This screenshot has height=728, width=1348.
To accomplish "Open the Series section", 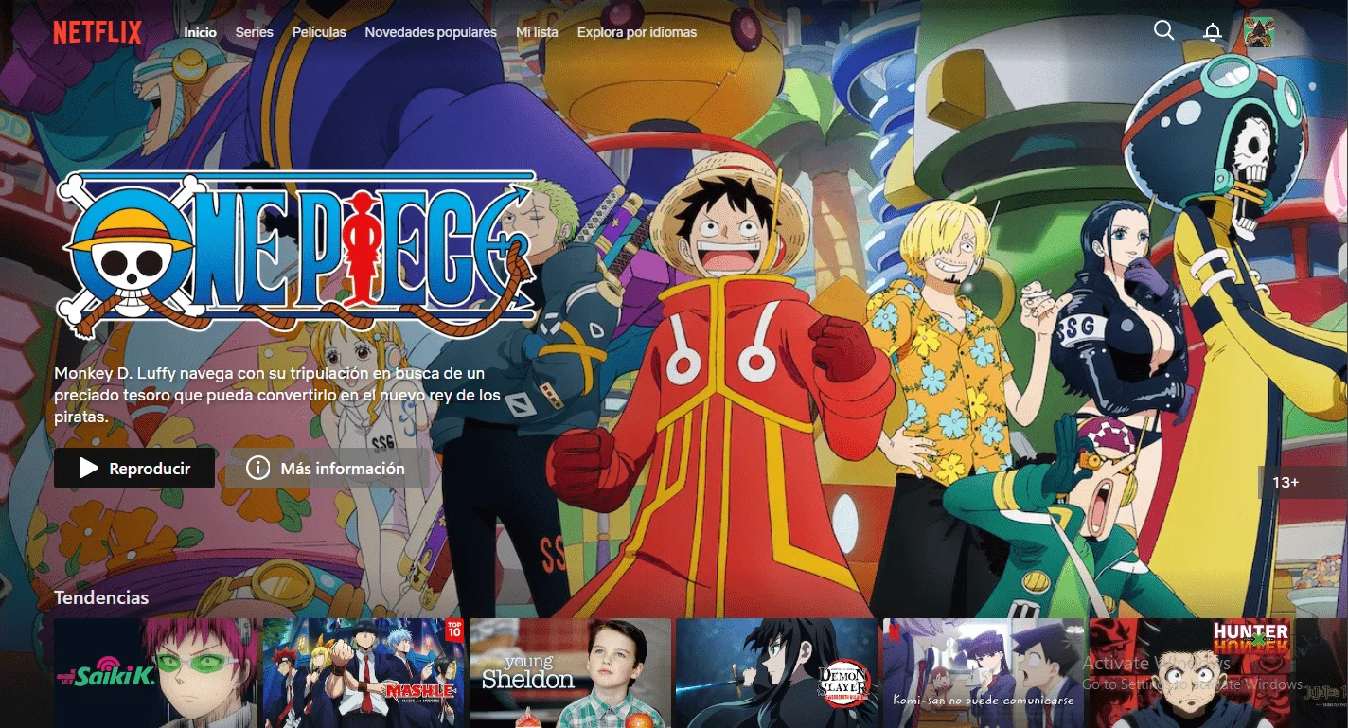I will pyautogui.click(x=254, y=32).
